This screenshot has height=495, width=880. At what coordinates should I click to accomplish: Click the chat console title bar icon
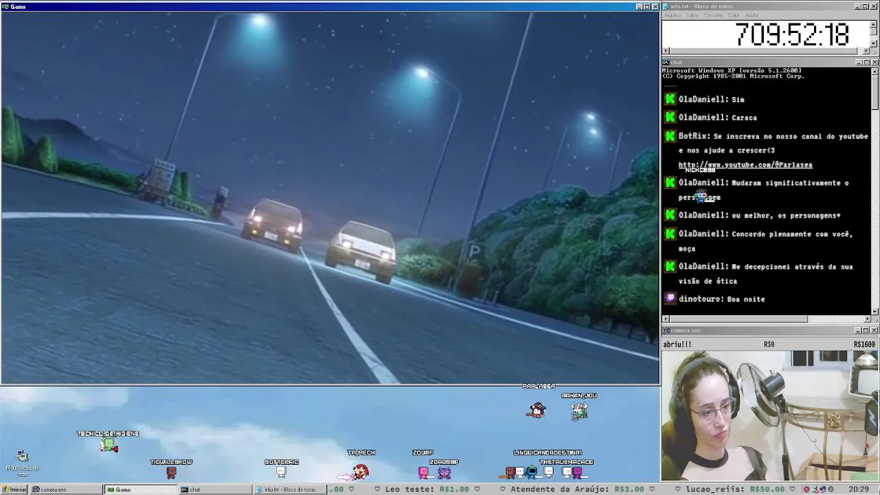[x=666, y=63]
